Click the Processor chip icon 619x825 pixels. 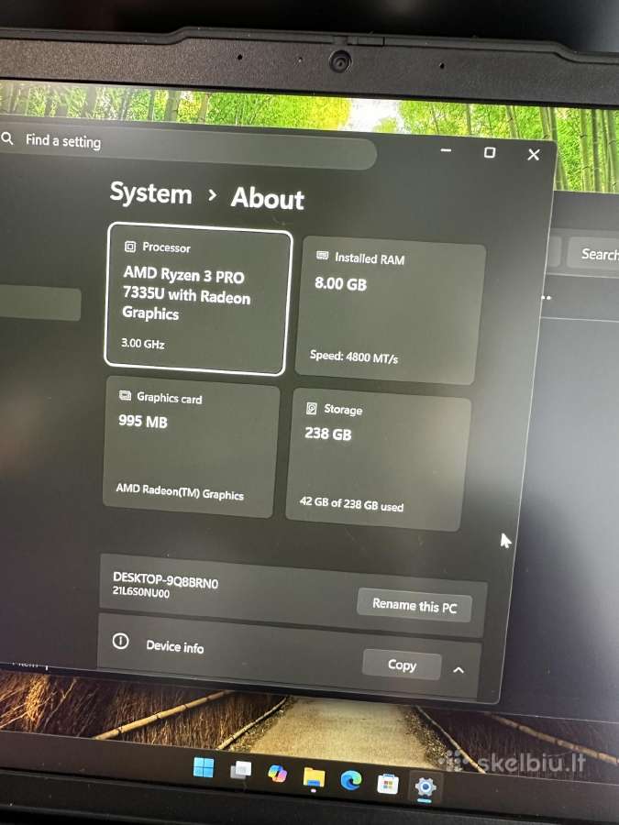click(x=129, y=247)
